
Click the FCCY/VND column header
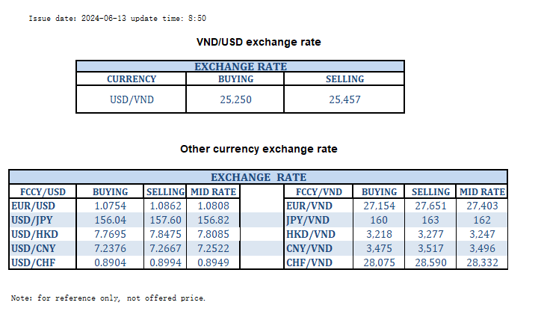(x=318, y=191)
